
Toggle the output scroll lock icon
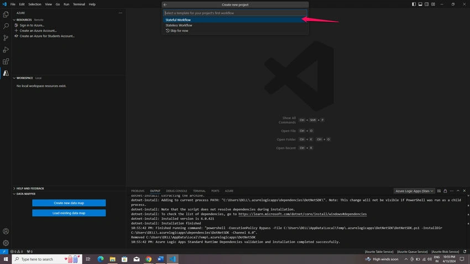click(x=445, y=191)
